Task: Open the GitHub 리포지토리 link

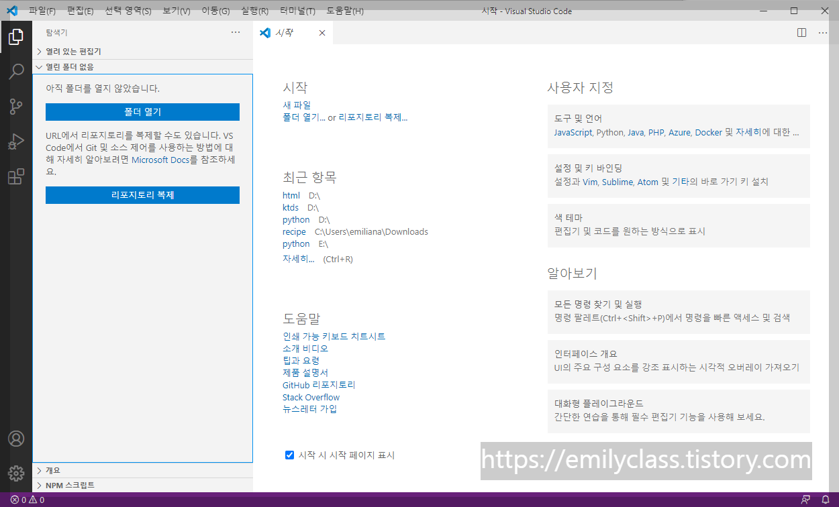Action: click(x=319, y=385)
